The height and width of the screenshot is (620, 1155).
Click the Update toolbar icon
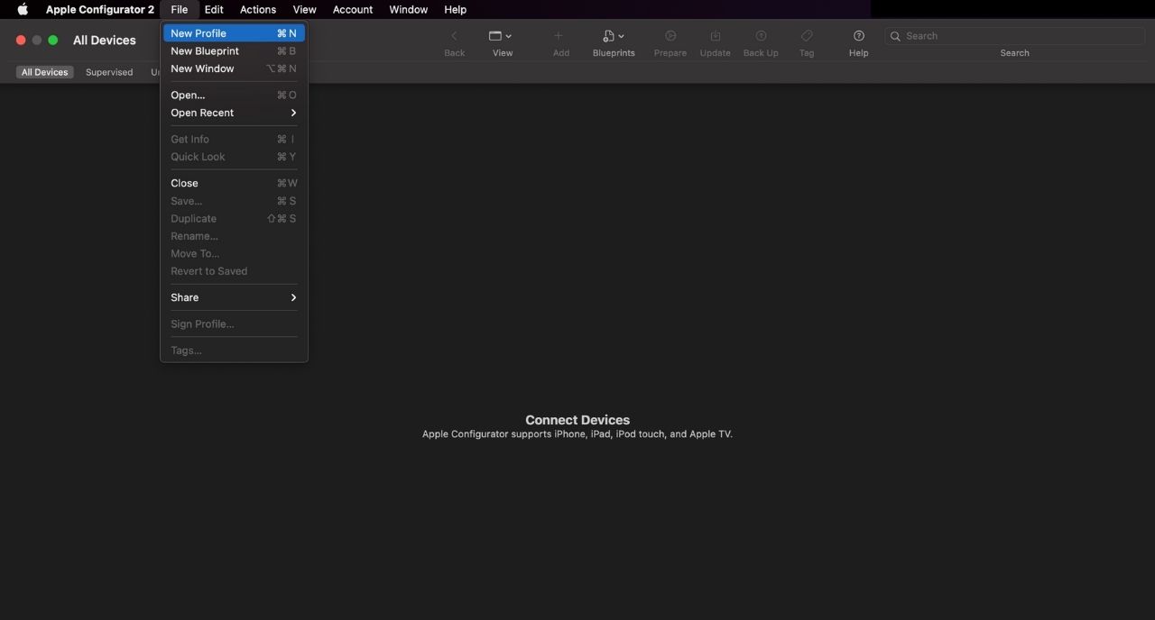point(716,36)
